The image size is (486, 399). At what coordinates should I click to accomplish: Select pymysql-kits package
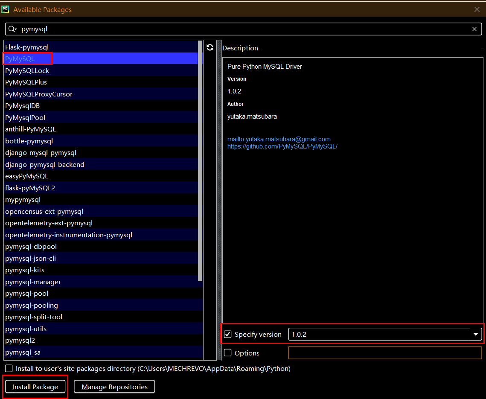coord(101,270)
